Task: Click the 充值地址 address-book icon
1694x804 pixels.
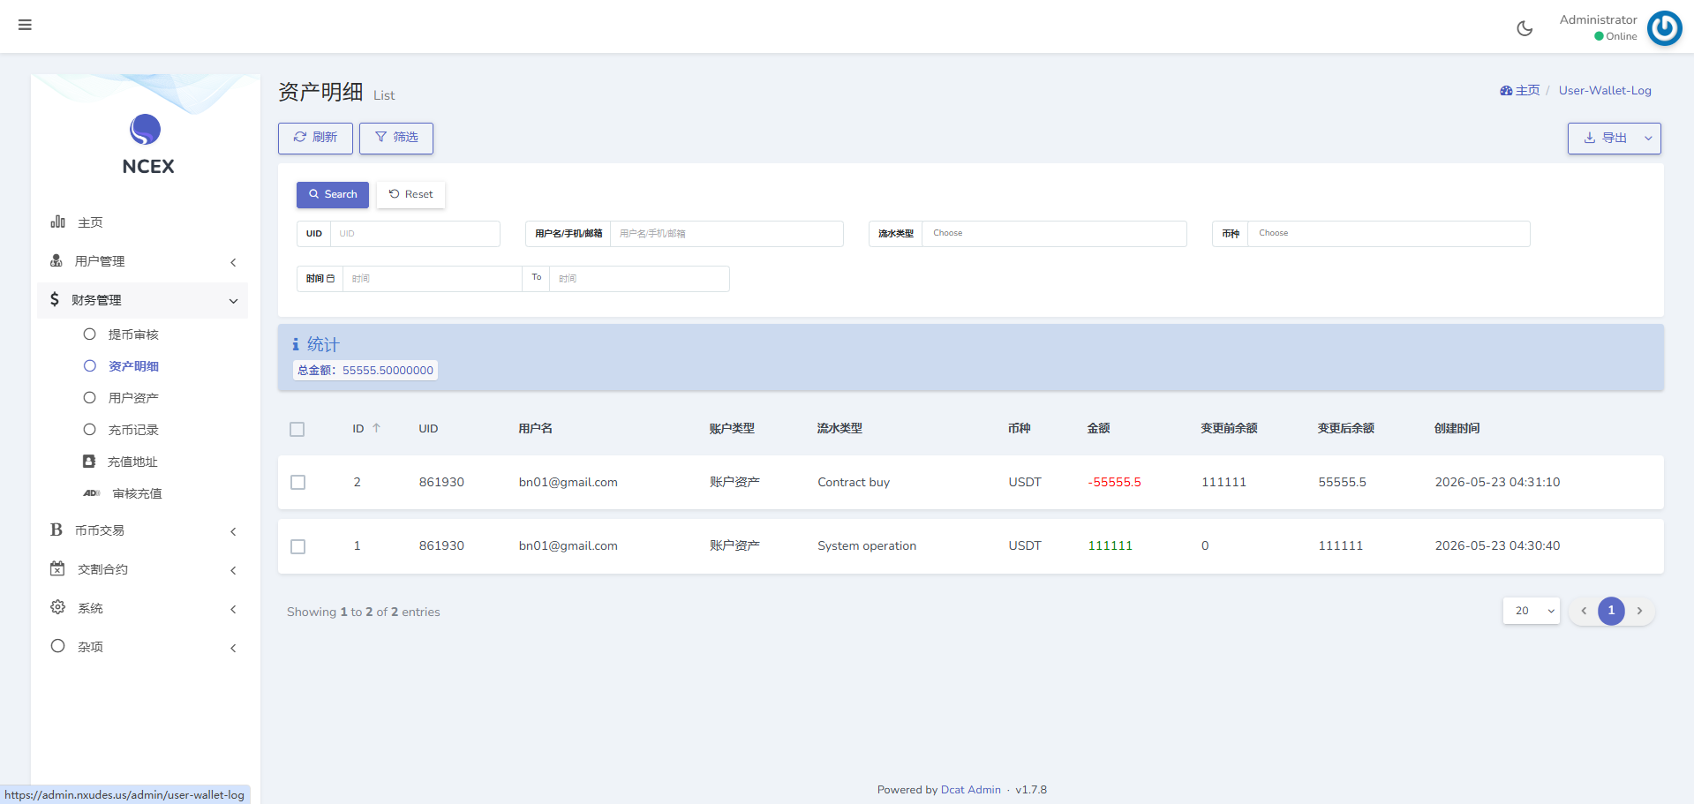Action: click(x=89, y=462)
